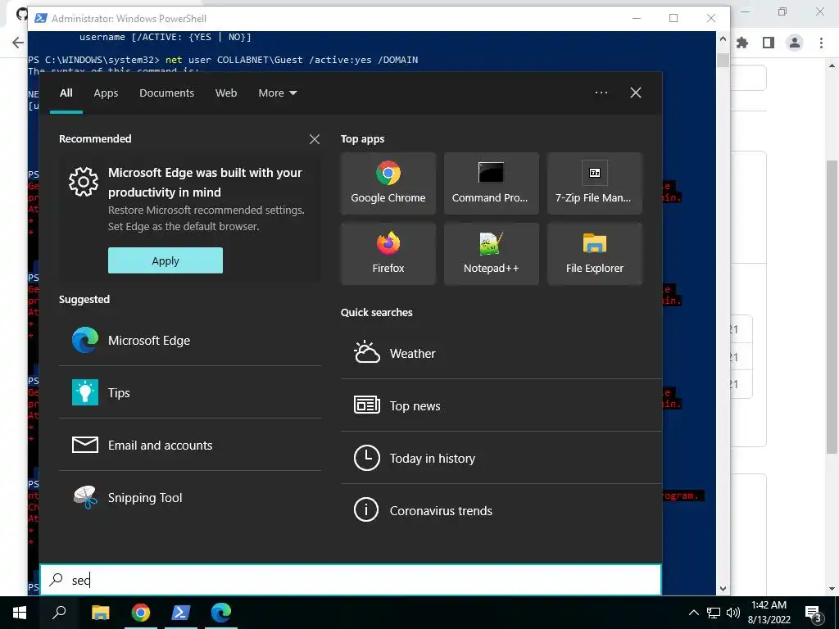The width and height of the screenshot is (839, 629).
Task: Open Microsoft Edge in Suggested list
Action: [x=190, y=340]
